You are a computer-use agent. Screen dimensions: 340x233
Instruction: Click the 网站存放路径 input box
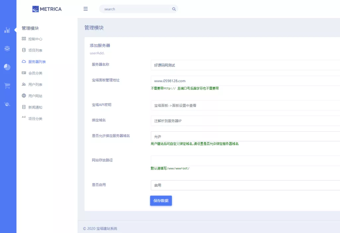click(245, 161)
